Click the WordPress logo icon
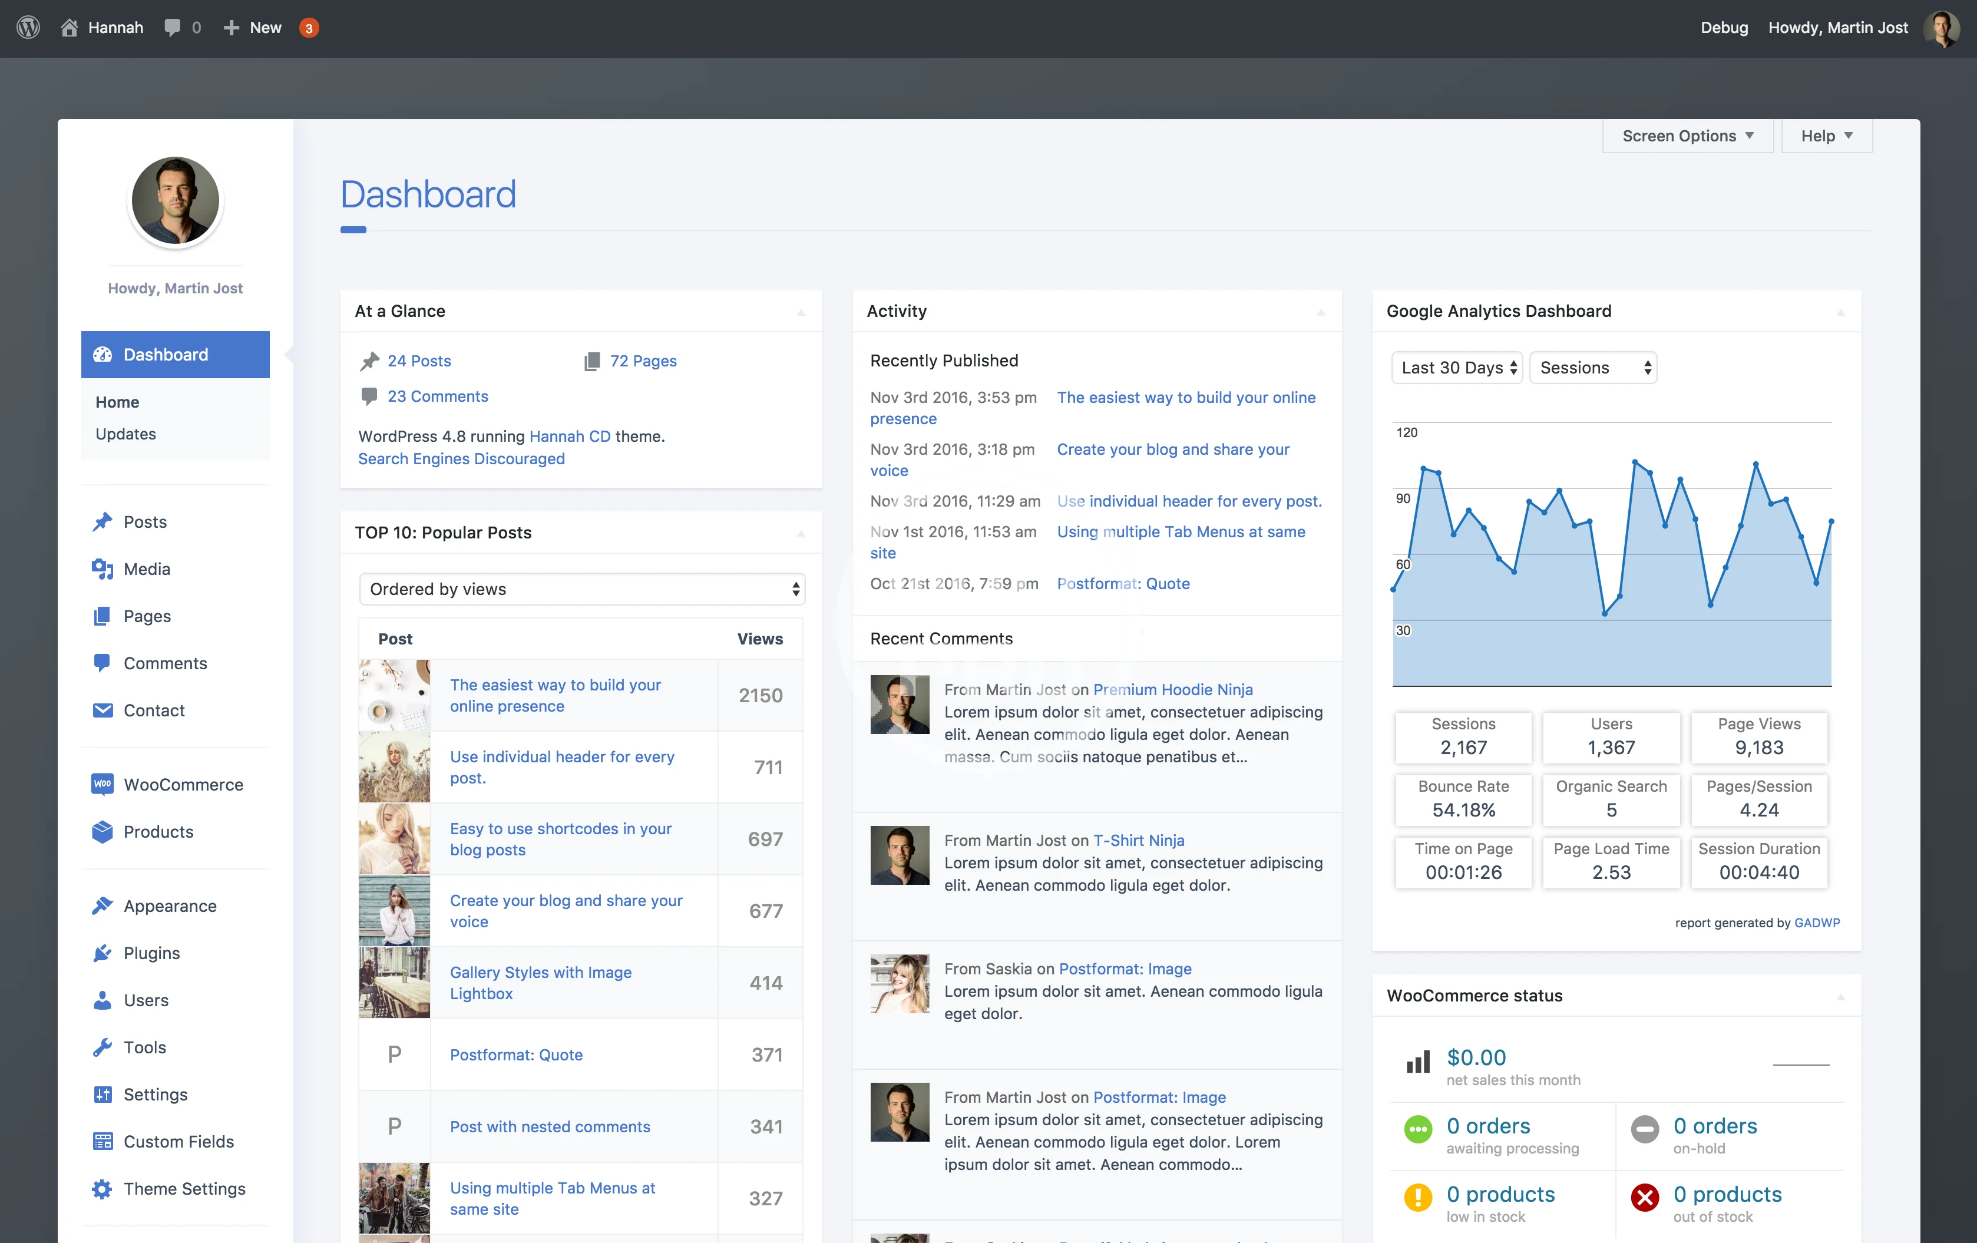 (28, 28)
